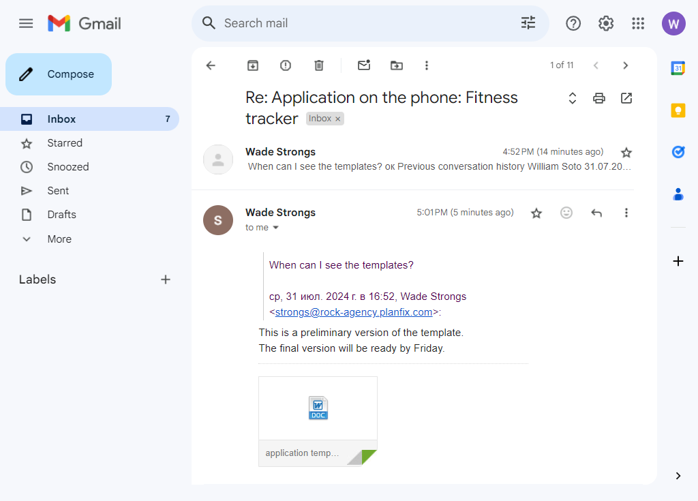The width and height of the screenshot is (698, 501).
Task: Click the Compose button
Action: pyautogui.click(x=59, y=74)
